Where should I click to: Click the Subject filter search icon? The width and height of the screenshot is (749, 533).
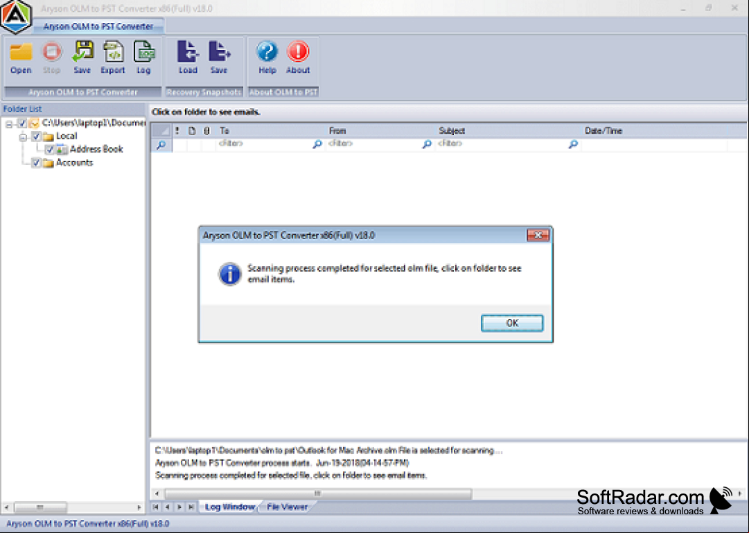click(x=573, y=144)
